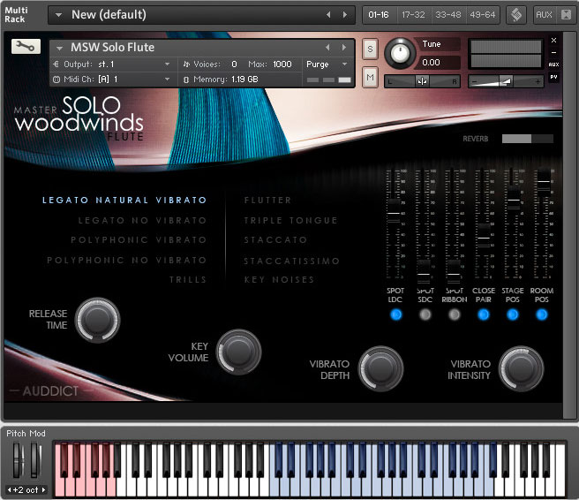Click the Tune knob
The height and width of the screenshot is (500, 579).
point(400,54)
